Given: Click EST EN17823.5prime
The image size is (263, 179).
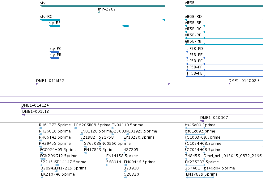Looking at the screenshot, I should pyautogui.click(x=100, y=150).
